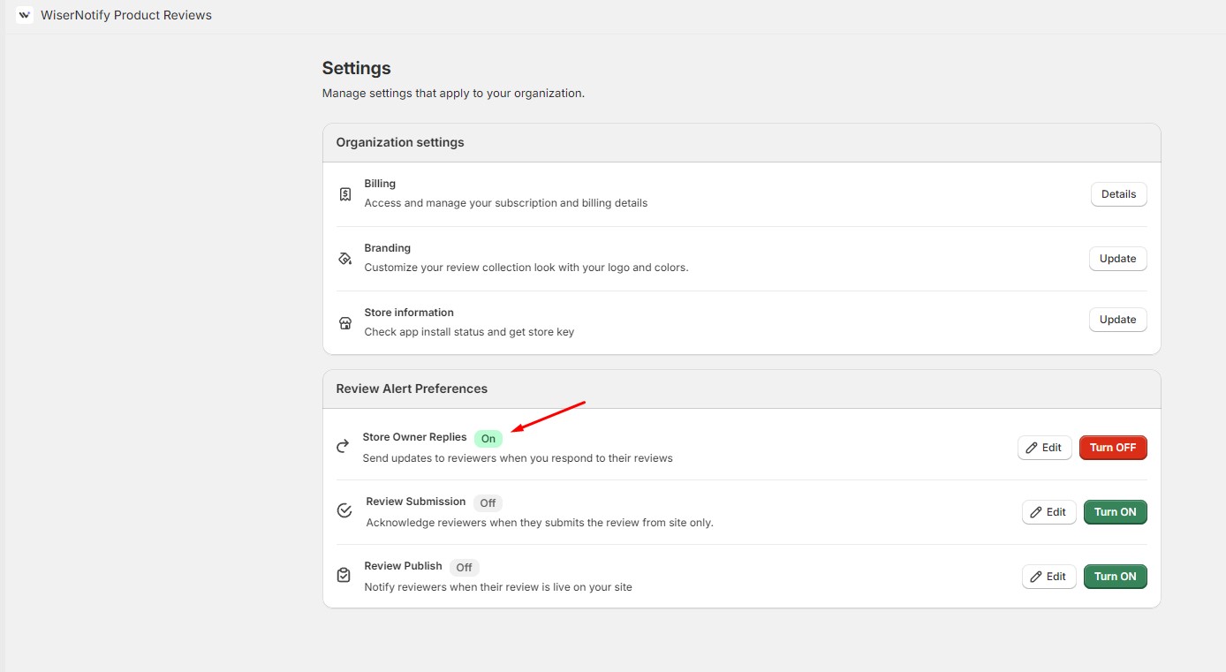
Task: Edit the Review Publish alert
Action: 1048,577
